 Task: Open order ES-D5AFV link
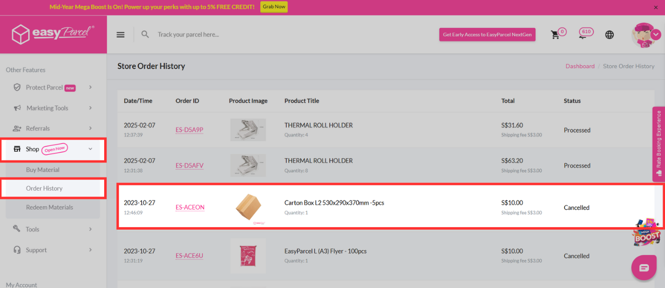click(x=189, y=165)
